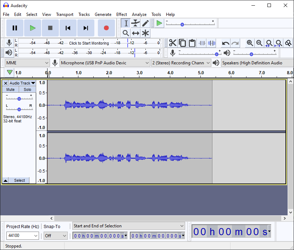Skip to End of the track
The image size is (294, 250).
tap(86, 28)
